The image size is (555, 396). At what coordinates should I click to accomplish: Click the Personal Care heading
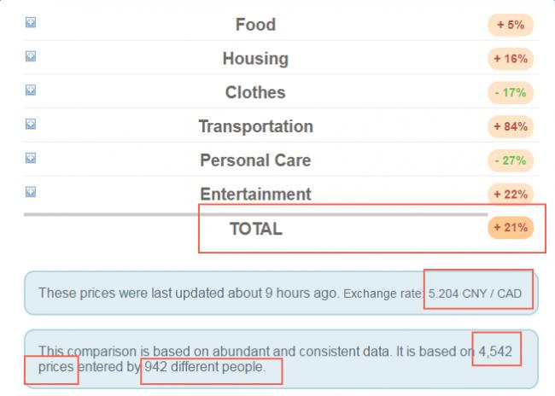click(255, 160)
